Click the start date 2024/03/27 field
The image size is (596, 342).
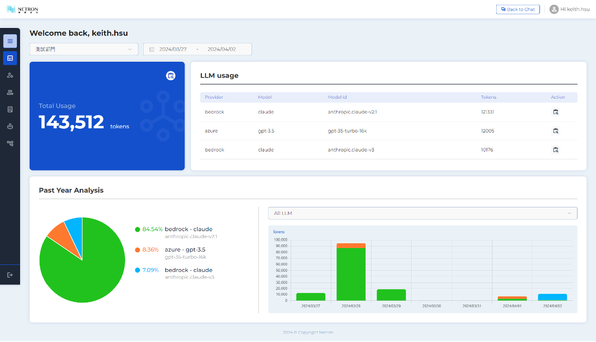point(173,49)
